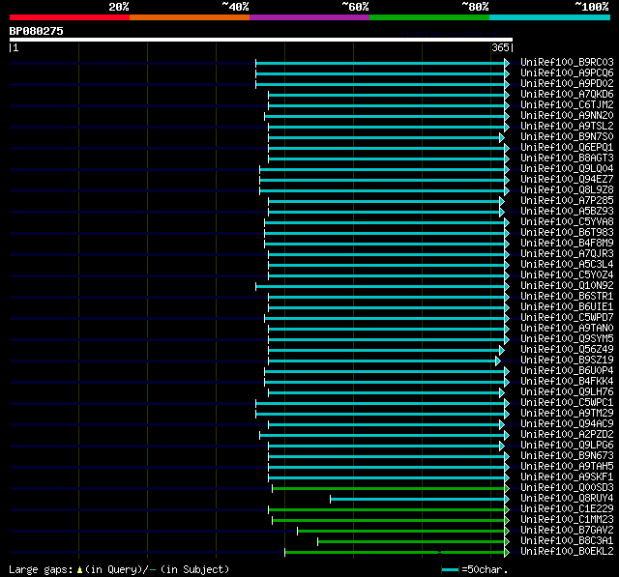Click the white query sequence ruler bar
This screenshot has height=577, width=619.
(261, 40)
